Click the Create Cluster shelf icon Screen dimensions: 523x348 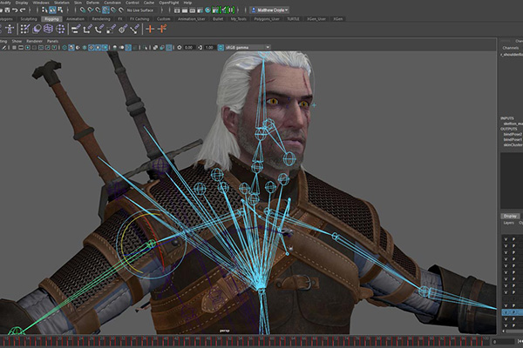(x=60, y=30)
